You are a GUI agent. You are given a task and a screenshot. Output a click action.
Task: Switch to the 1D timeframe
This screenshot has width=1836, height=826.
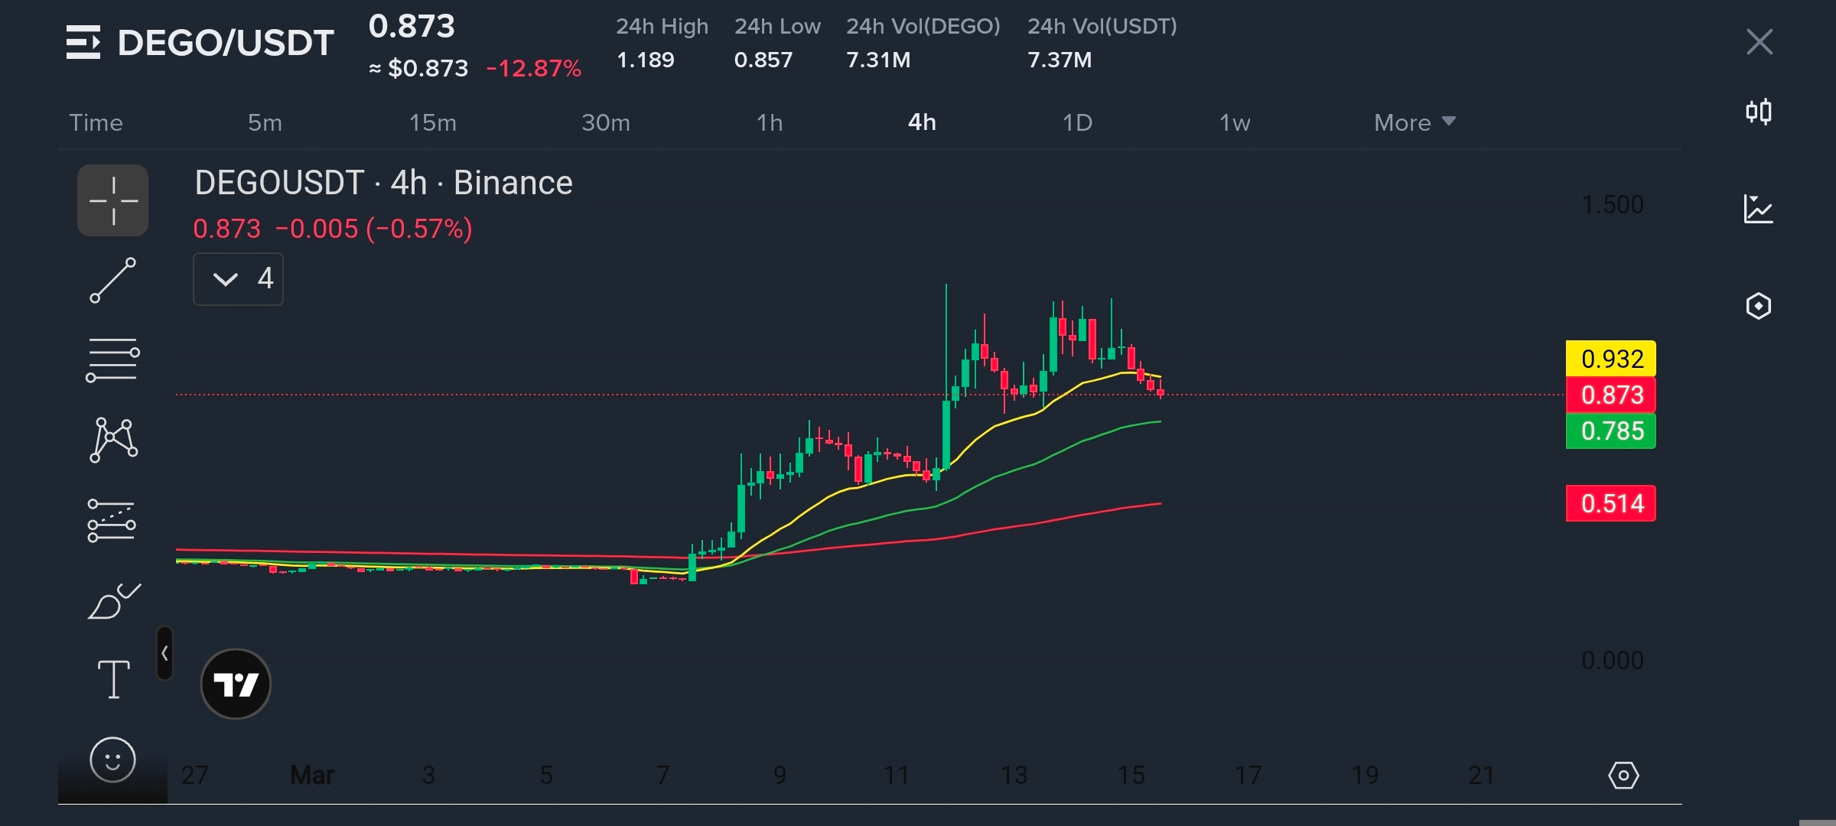pos(1076,122)
